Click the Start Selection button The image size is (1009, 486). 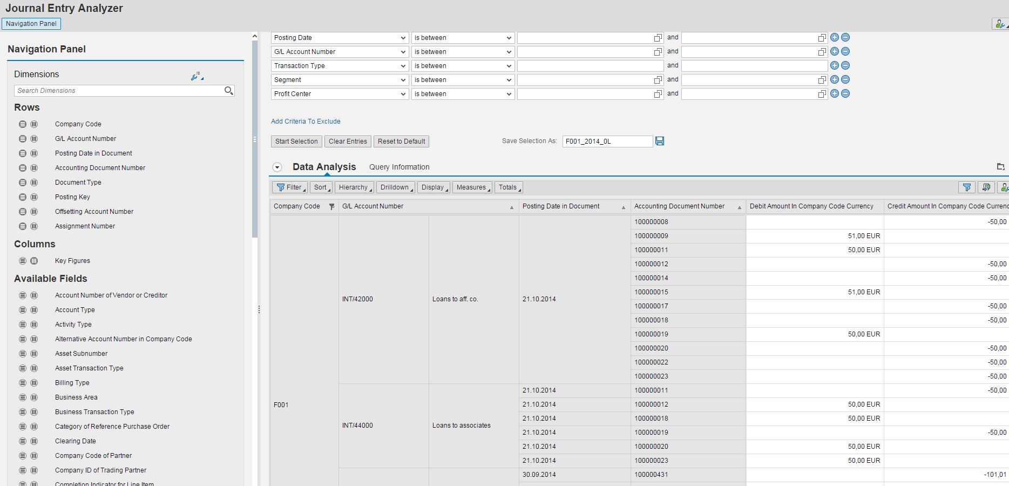(296, 141)
